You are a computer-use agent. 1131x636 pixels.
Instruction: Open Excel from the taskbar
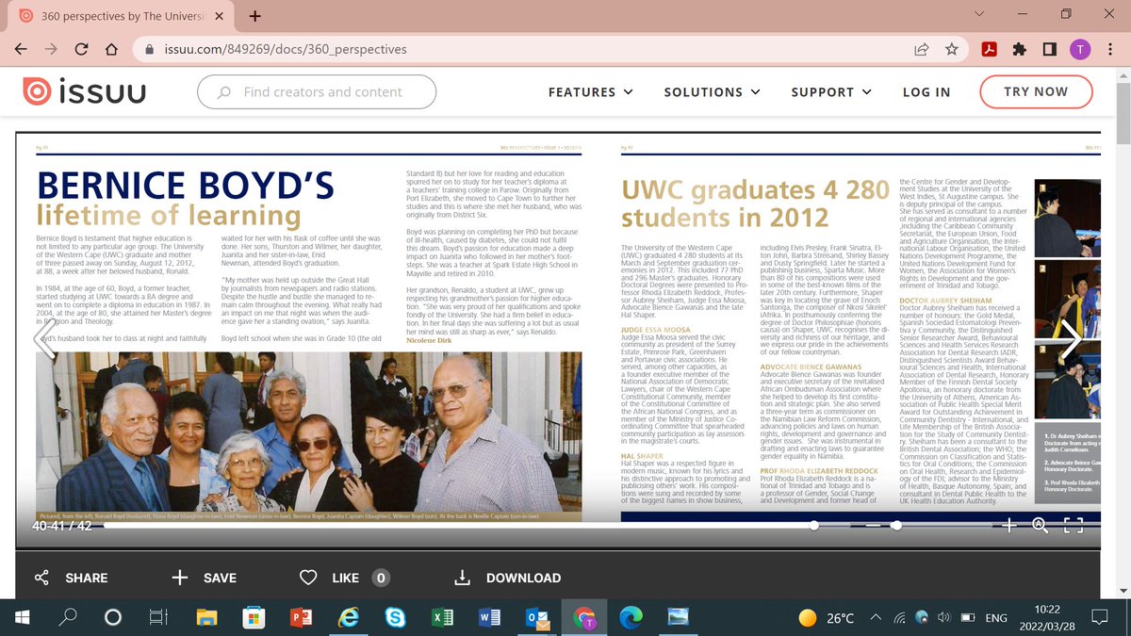(x=441, y=617)
